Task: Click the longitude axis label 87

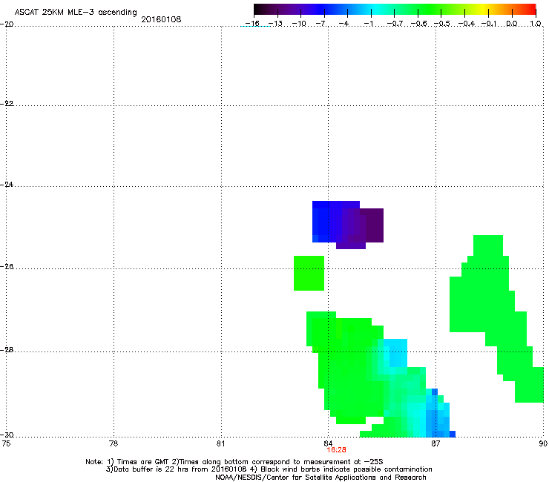Action: (x=435, y=443)
